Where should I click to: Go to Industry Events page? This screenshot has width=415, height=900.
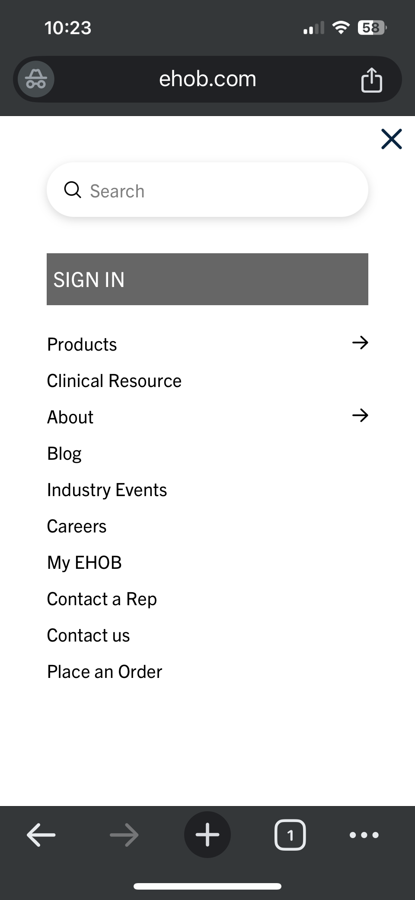[107, 490]
